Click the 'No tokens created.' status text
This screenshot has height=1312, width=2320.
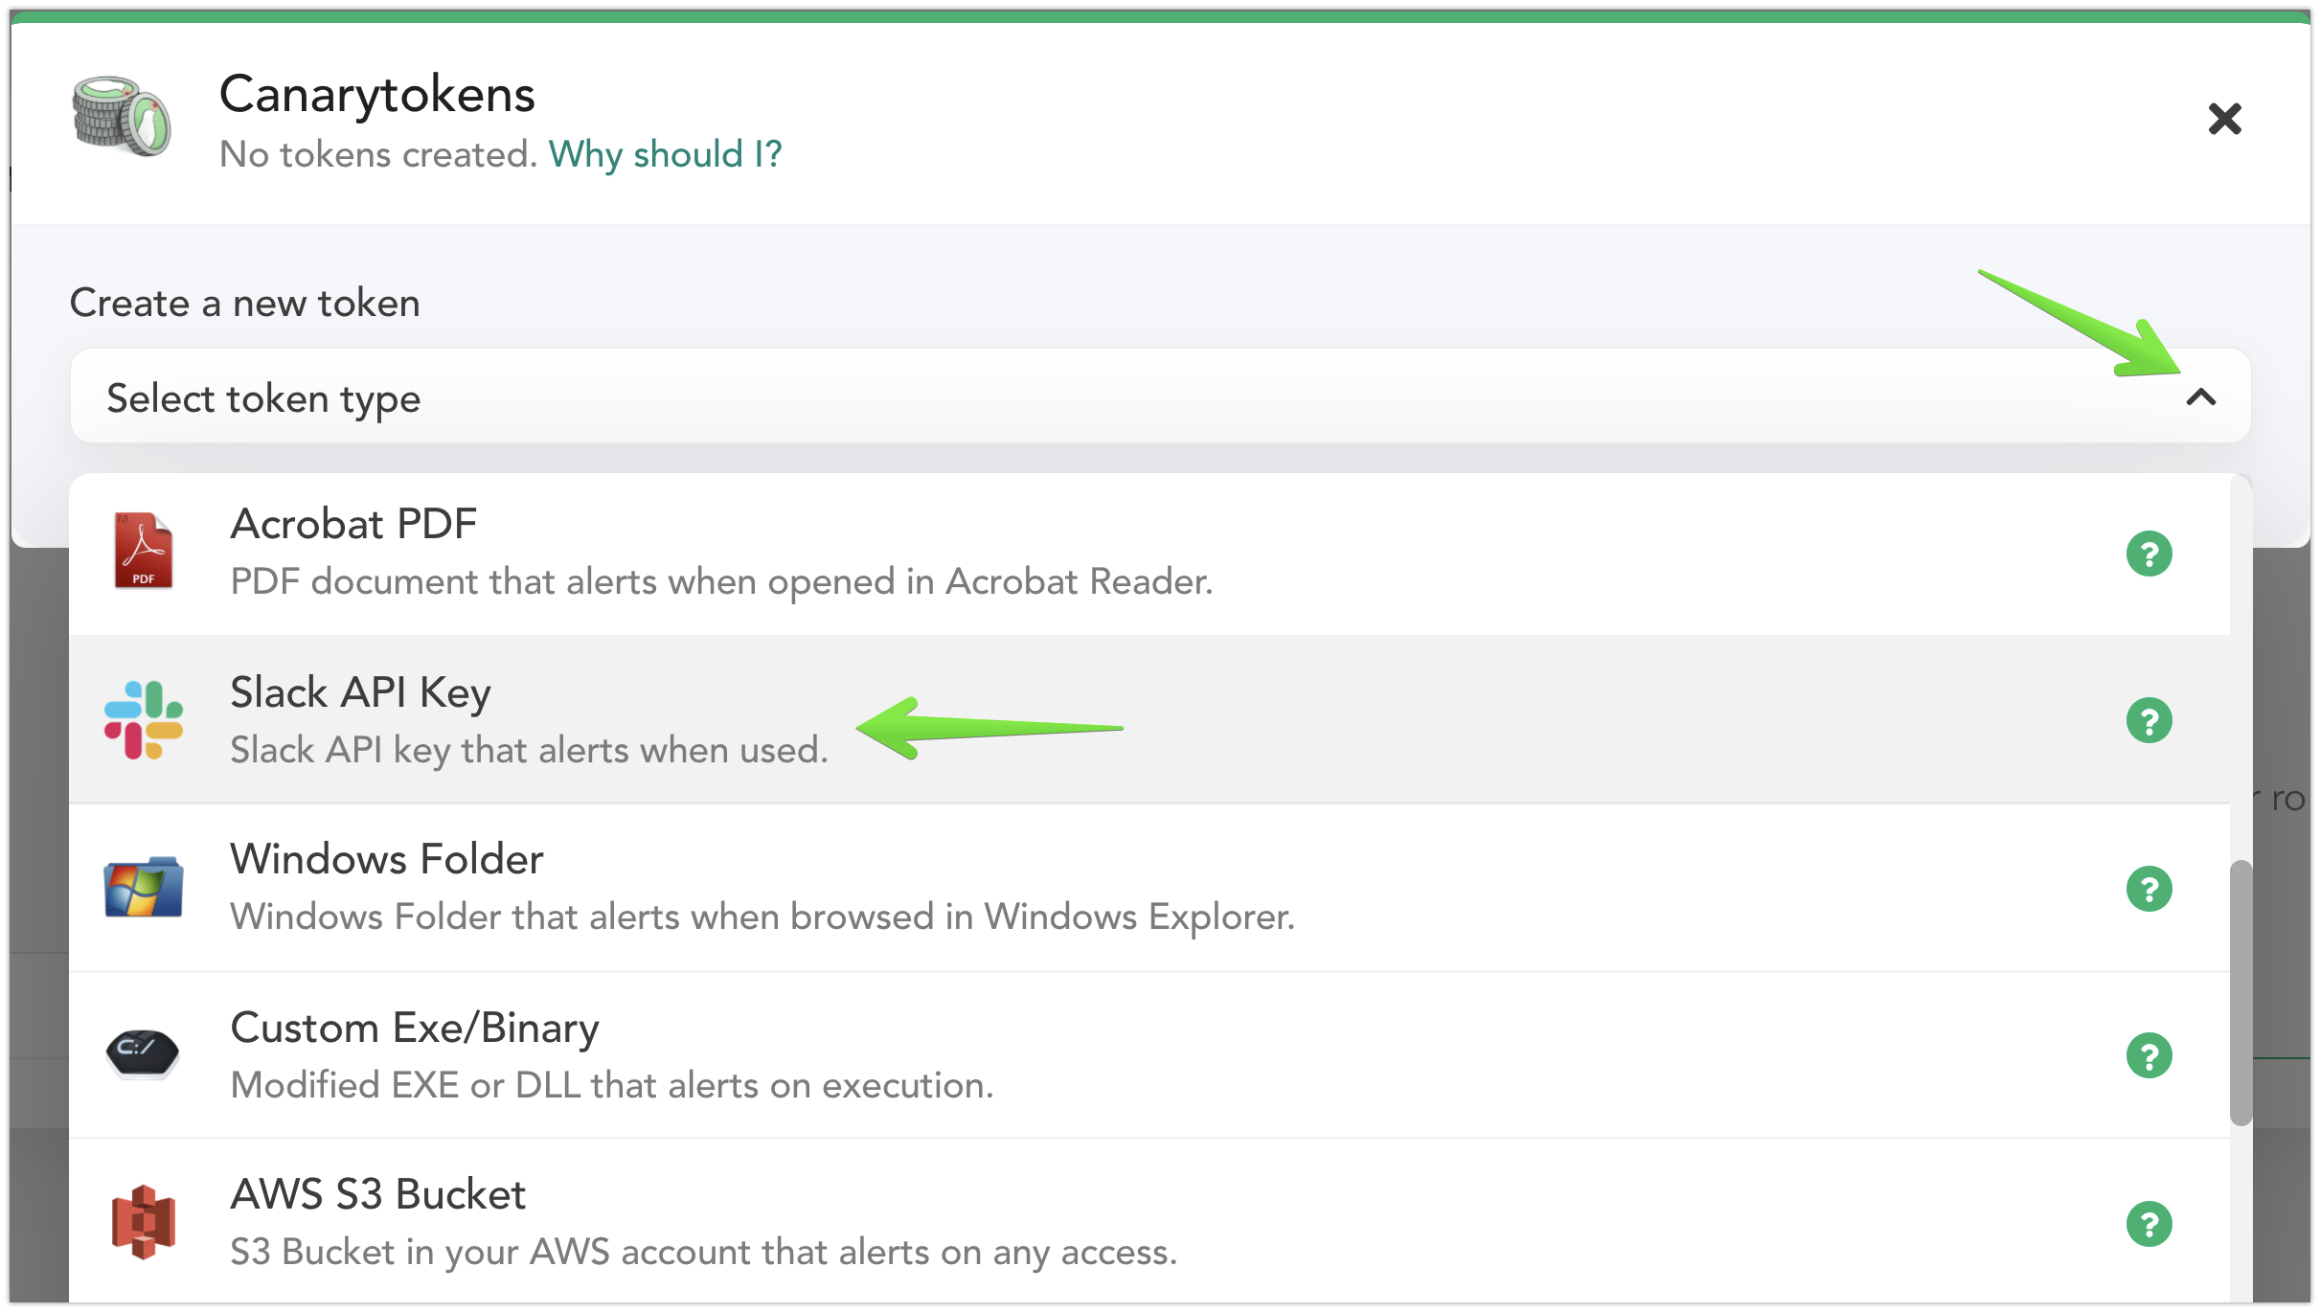click(378, 154)
